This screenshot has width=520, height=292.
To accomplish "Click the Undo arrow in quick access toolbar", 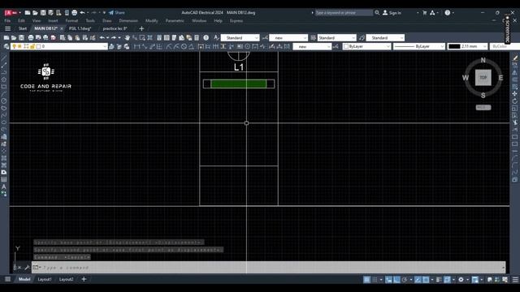I will click(x=82, y=13).
